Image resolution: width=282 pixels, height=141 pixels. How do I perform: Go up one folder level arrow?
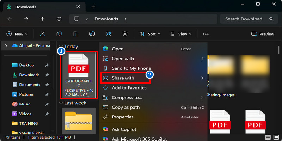click(42, 19)
